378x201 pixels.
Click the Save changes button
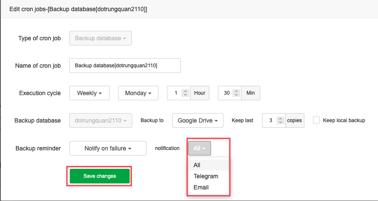point(99,176)
